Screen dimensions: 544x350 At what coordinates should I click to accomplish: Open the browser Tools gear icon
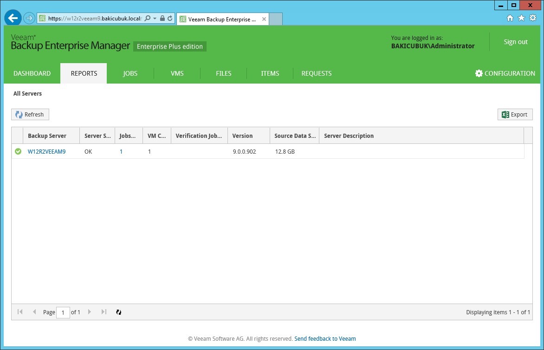click(x=533, y=18)
